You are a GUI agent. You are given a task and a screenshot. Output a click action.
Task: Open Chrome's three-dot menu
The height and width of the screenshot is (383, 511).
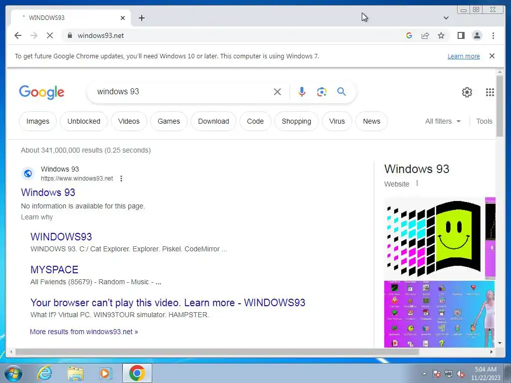(493, 35)
